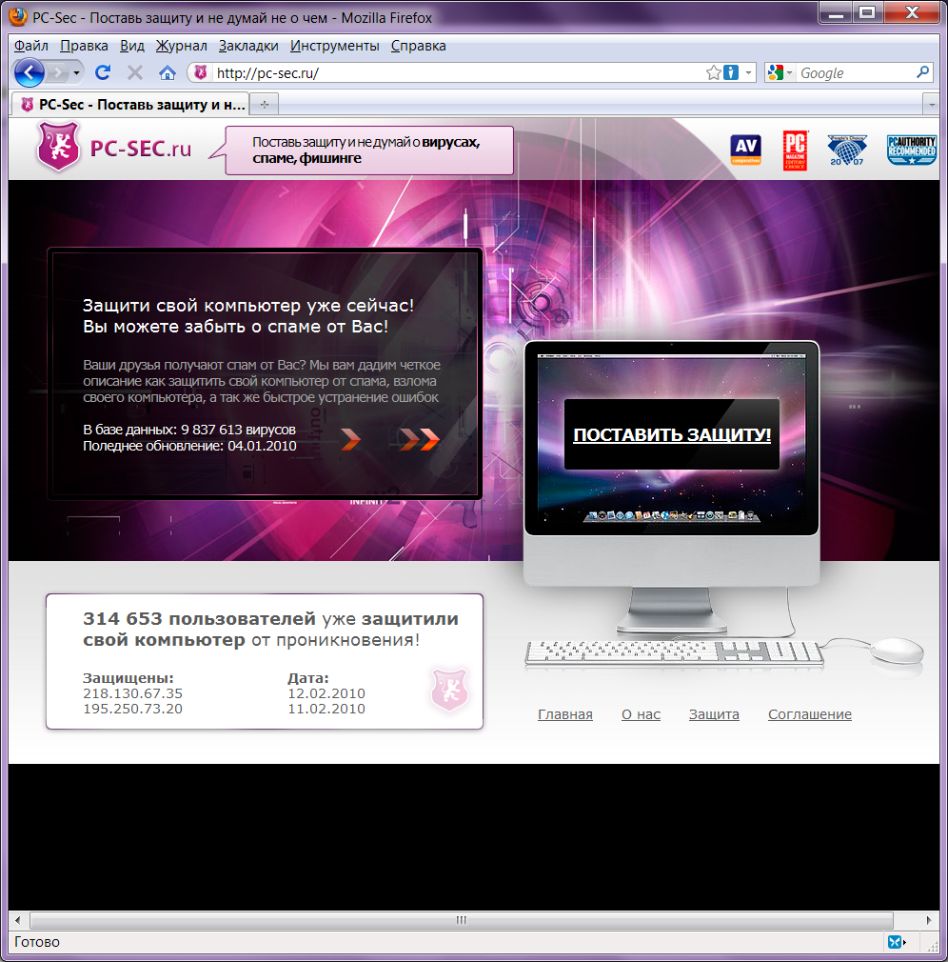Select the PC-Sec browser tab
Screen dimensions: 948x962
click(130, 105)
